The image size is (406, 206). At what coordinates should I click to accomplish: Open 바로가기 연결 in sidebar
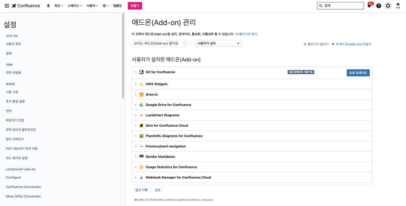click(x=15, y=120)
